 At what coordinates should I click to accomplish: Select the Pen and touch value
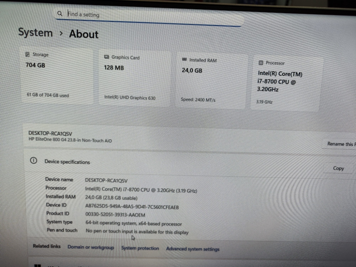click(137, 231)
